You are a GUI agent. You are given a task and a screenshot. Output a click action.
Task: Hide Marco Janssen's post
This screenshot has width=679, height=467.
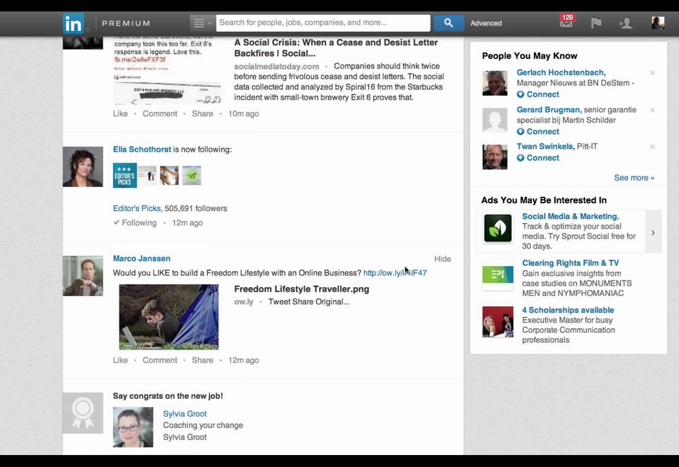(x=443, y=258)
